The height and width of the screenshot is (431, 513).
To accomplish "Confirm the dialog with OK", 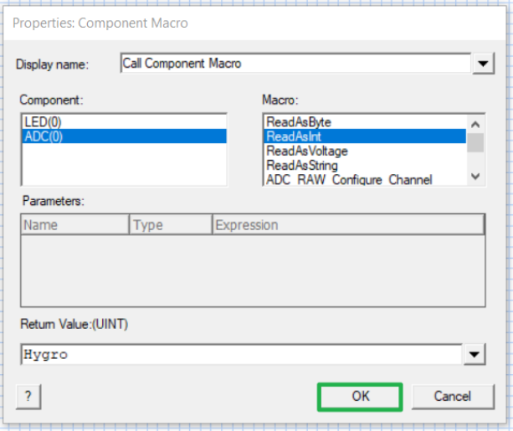I will [360, 396].
